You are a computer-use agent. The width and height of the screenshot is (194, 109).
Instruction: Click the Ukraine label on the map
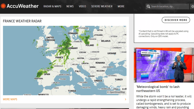pos(112,53)
